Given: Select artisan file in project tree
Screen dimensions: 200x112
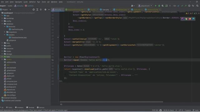Looking at the screenshot, I should coord(7,79).
